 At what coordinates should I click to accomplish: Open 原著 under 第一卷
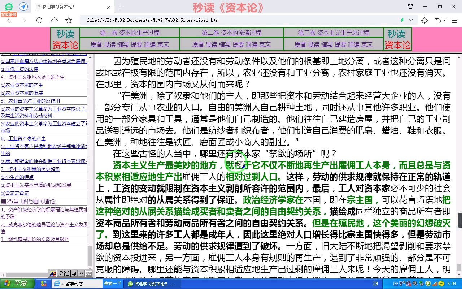pos(96,44)
